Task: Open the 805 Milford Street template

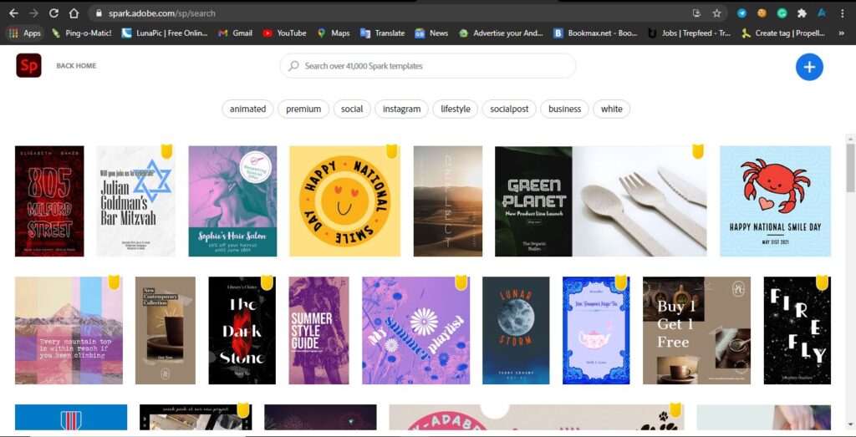Action: click(x=49, y=201)
